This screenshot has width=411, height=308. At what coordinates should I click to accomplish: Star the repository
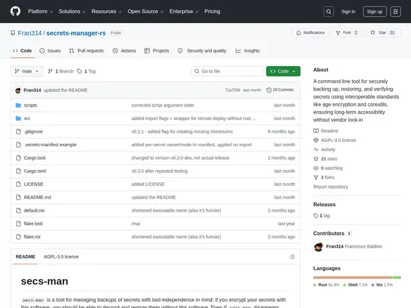click(x=383, y=33)
